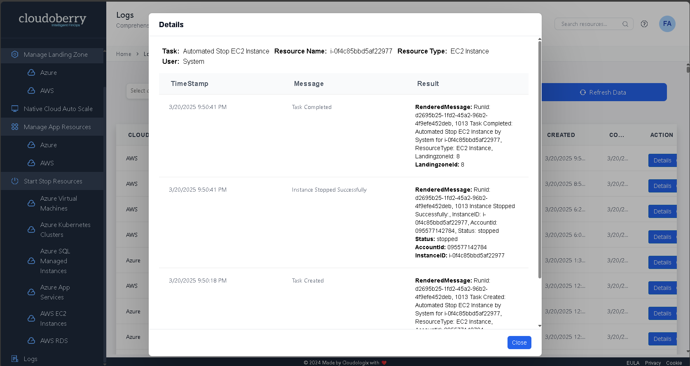
Task: Click the Cloudoberry logo
Action: [53, 19]
